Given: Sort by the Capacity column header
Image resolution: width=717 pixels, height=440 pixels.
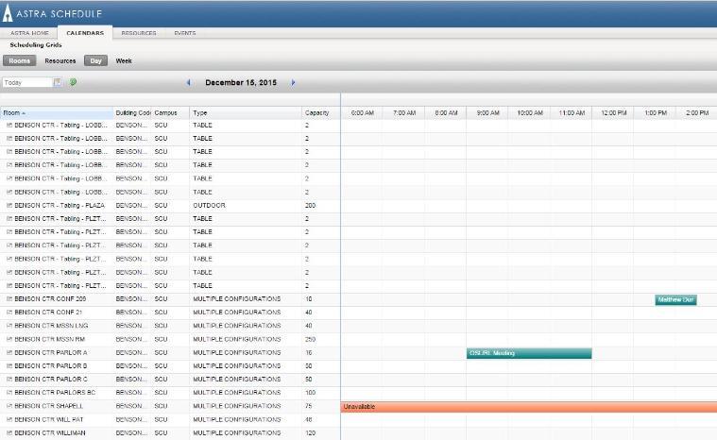Looking at the screenshot, I should coord(317,112).
